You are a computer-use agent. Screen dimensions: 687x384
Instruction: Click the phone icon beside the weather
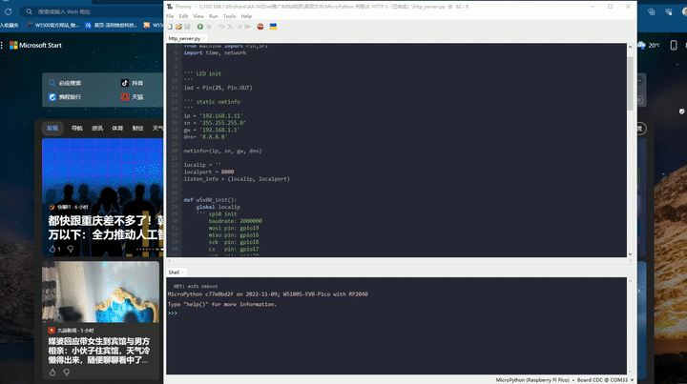674,45
